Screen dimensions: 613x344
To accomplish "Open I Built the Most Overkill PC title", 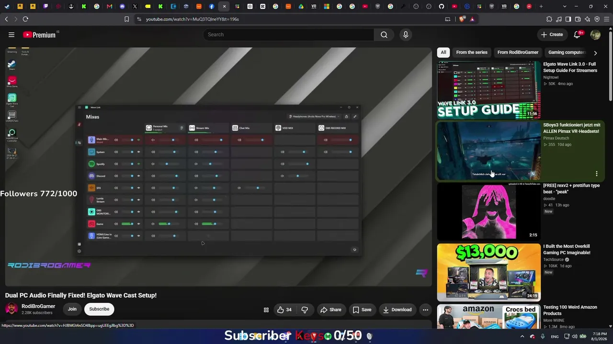I will click(x=567, y=249).
